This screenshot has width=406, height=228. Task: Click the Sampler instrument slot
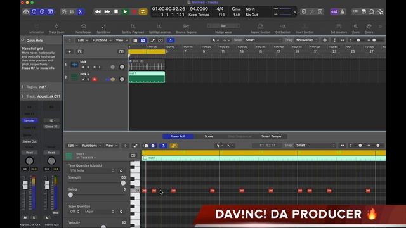tap(29, 120)
